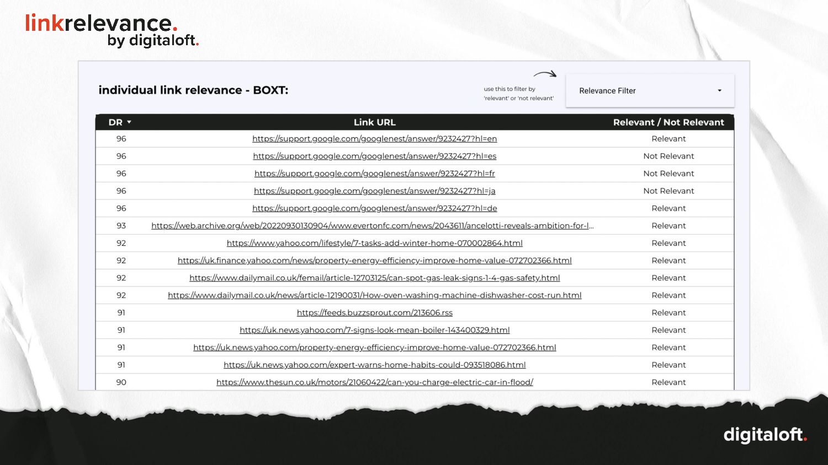Open the Relevance Filter dropdown

pyautogui.click(x=650, y=90)
